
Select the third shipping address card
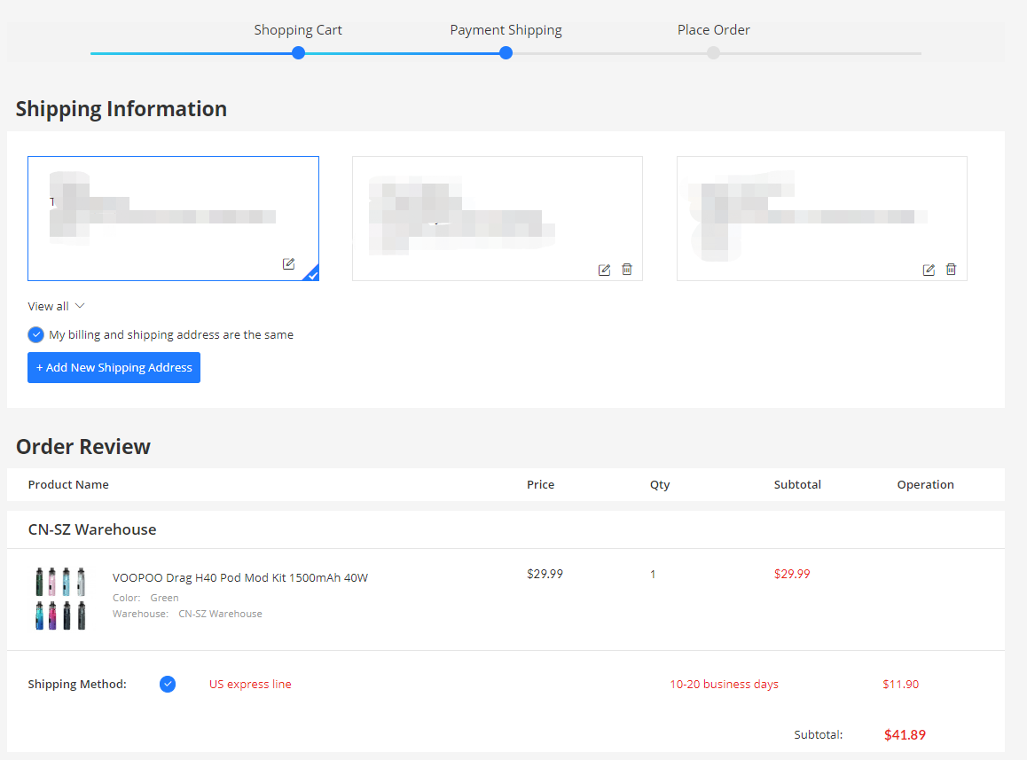(822, 218)
